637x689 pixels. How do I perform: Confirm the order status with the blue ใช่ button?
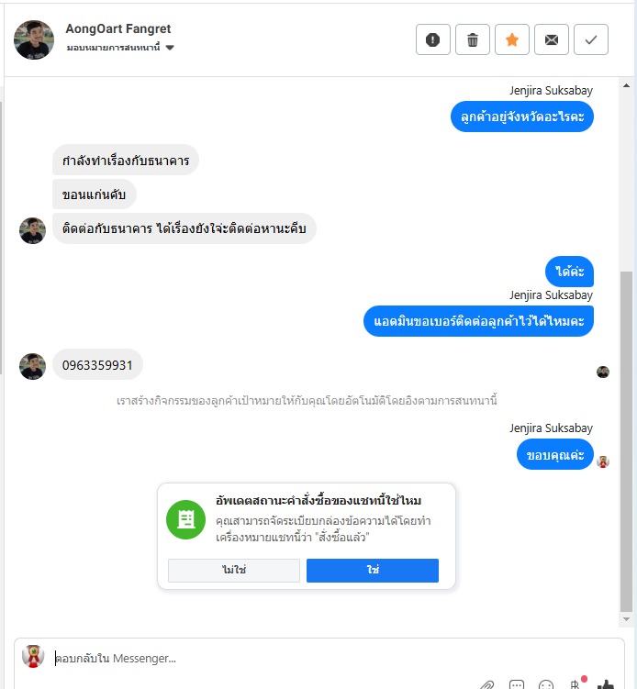click(x=373, y=570)
